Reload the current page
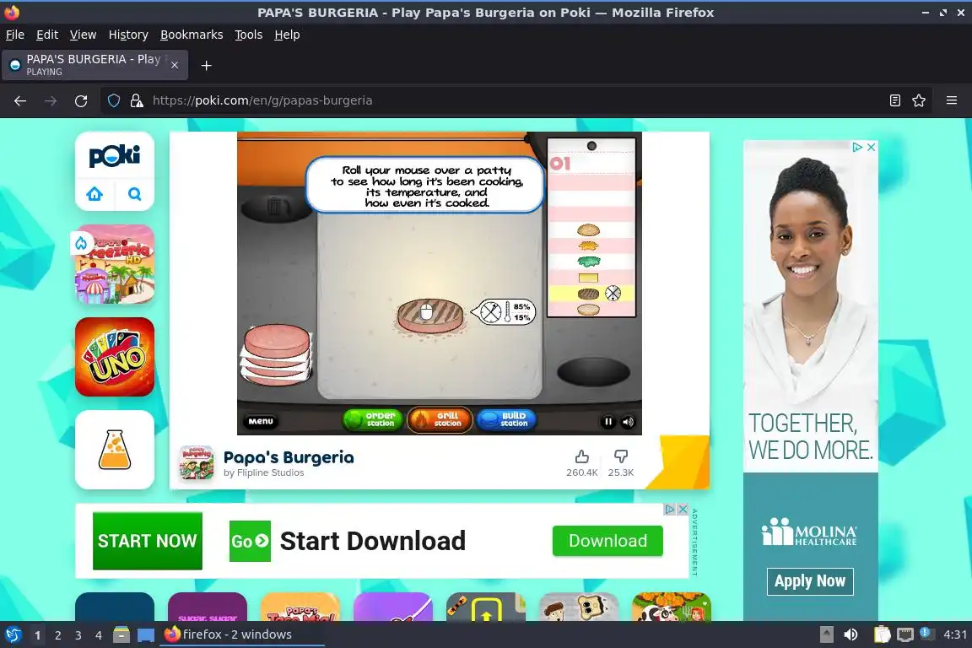Image resolution: width=972 pixels, height=648 pixels. 81,100
